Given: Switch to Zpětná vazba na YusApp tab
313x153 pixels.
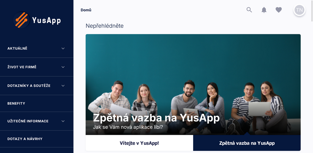Looking at the screenshot, I should tap(247, 143).
